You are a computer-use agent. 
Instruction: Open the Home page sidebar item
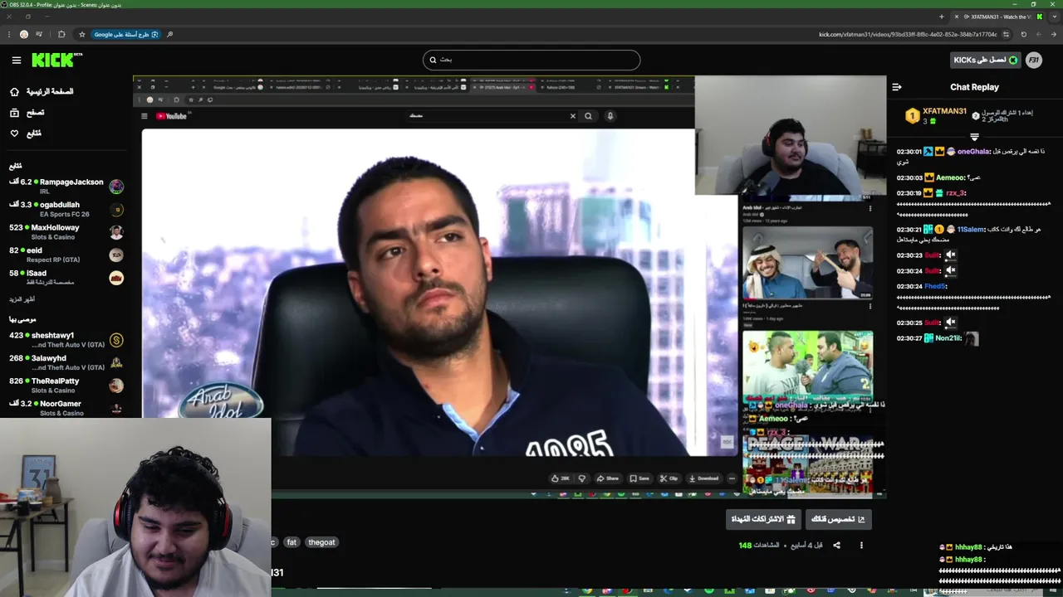coord(42,91)
